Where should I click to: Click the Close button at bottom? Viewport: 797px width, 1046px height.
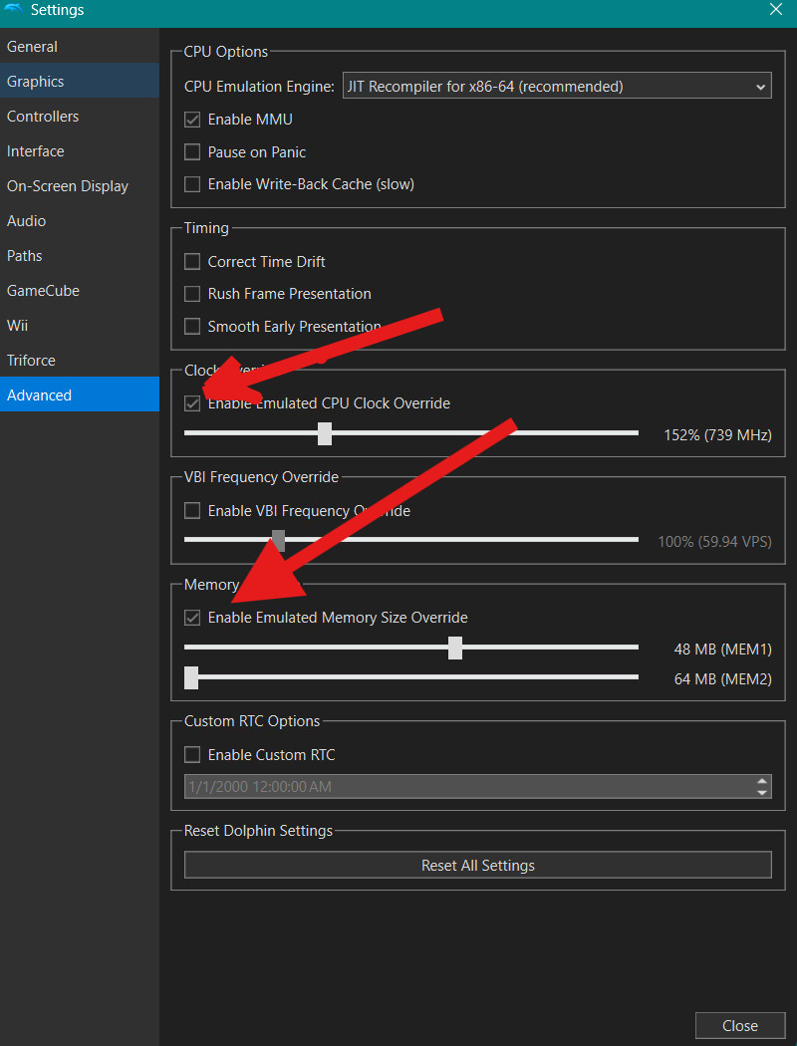(x=739, y=1026)
